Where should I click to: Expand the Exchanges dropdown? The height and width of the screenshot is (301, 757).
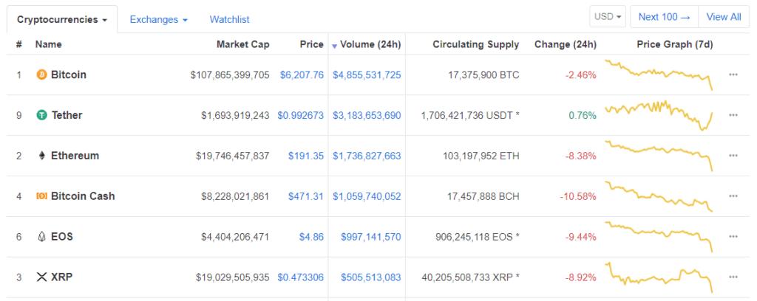[x=158, y=18]
